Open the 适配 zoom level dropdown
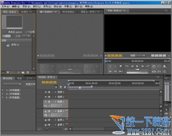 [138, 56]
